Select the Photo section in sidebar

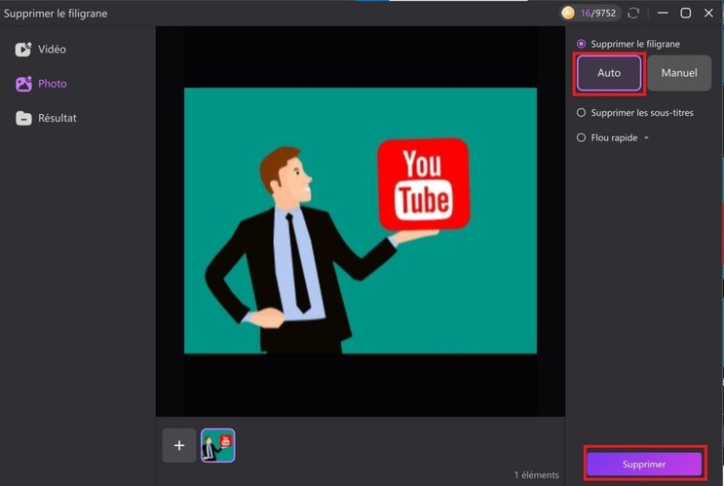(x=42, y=84)
